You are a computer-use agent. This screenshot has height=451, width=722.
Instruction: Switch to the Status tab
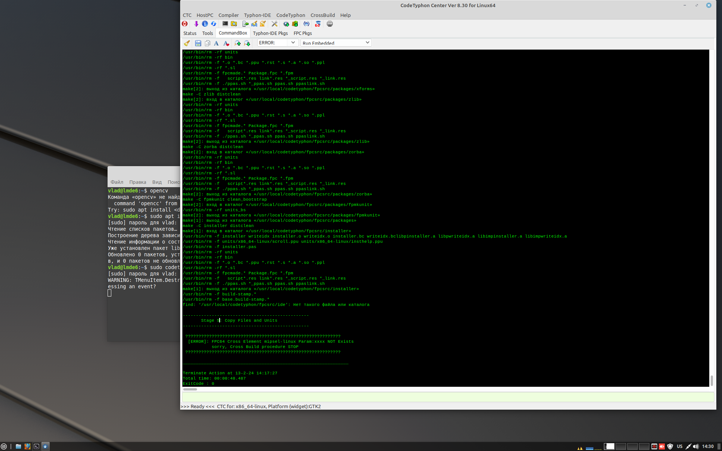pos(190,33)
